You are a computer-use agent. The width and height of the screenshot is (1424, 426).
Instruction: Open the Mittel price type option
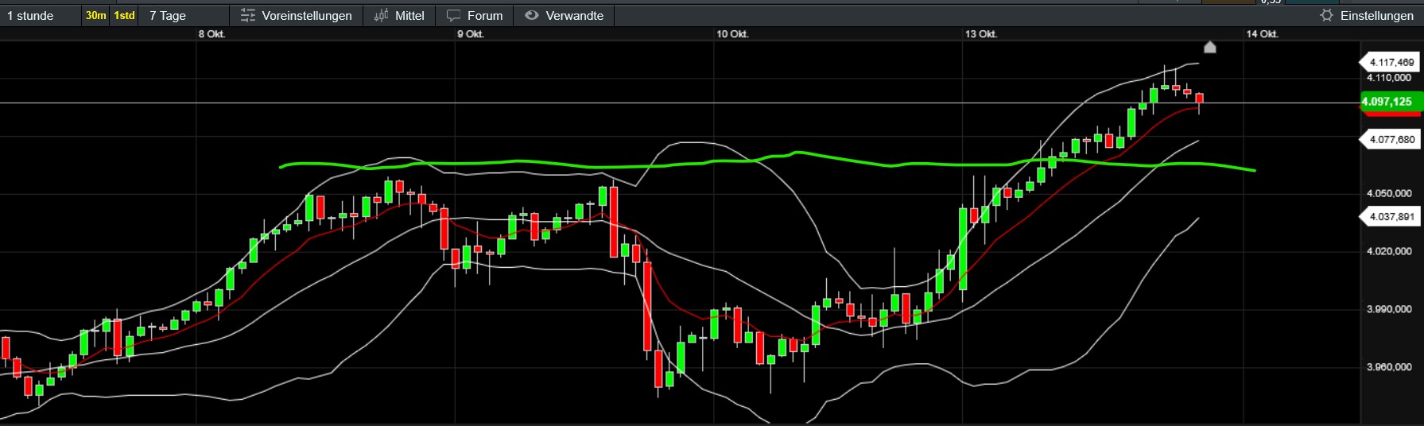(x=400, y=15)
